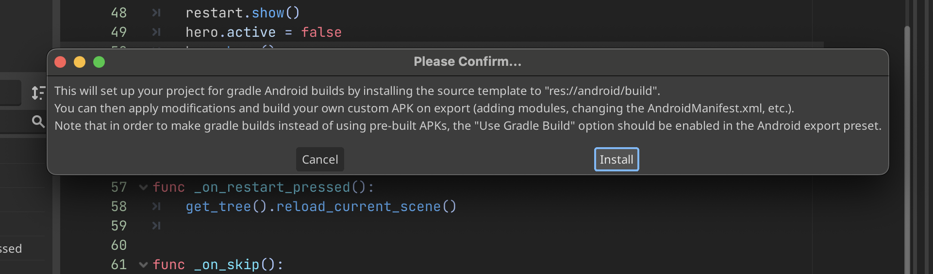Click the Please Confirm... title bar
The width and height of the screenshot is (933, 274).
(x=467, y=62)
